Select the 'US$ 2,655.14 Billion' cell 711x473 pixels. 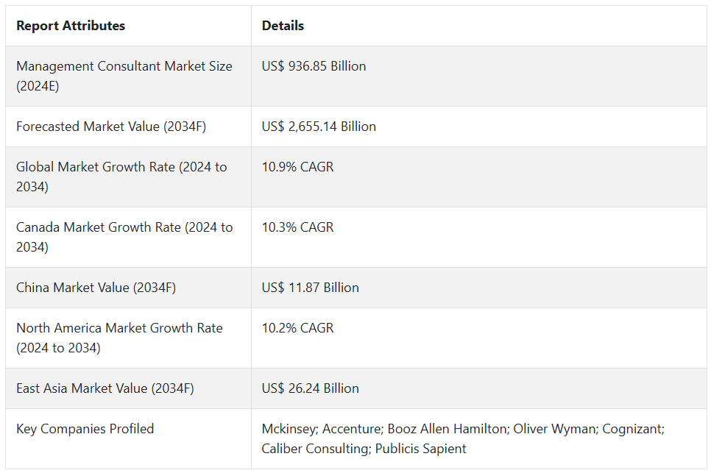click(319, 127)
